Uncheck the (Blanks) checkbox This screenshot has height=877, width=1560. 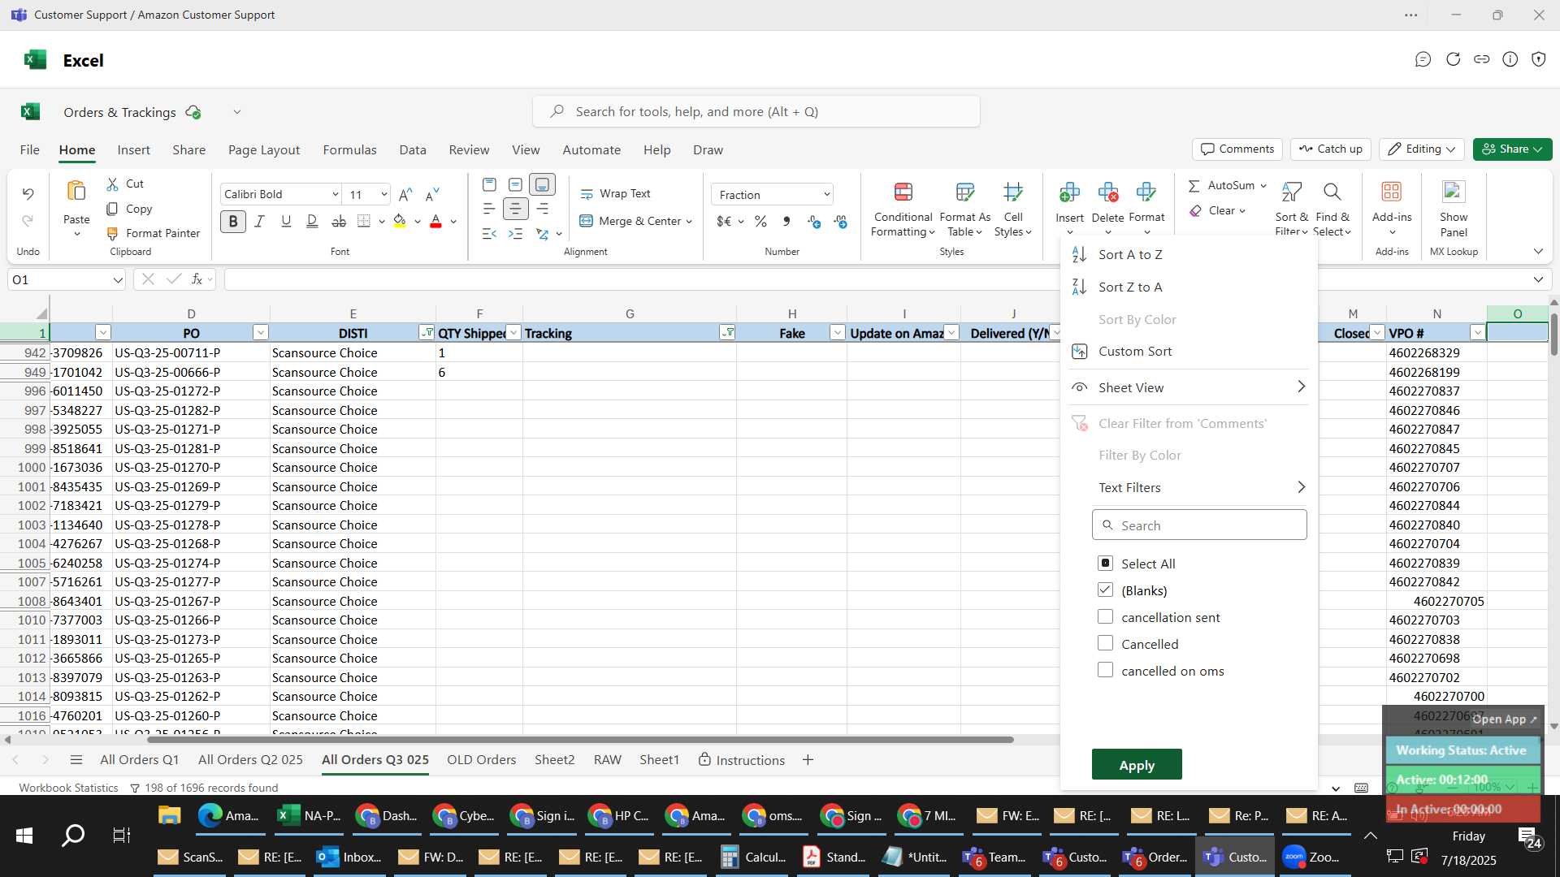click(x=1105, y=590)
